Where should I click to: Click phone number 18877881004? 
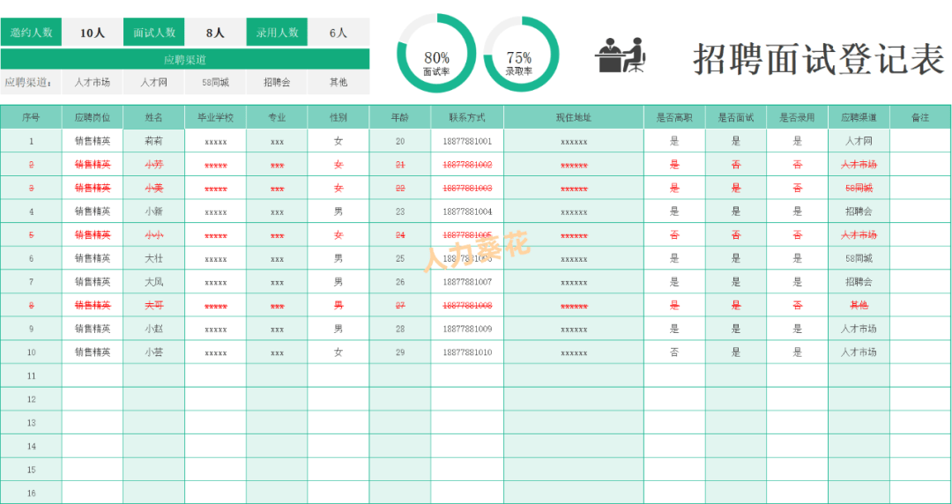click(467, 212)
